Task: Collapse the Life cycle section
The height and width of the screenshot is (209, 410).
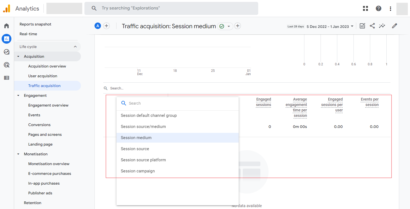Action: (75, 47)
